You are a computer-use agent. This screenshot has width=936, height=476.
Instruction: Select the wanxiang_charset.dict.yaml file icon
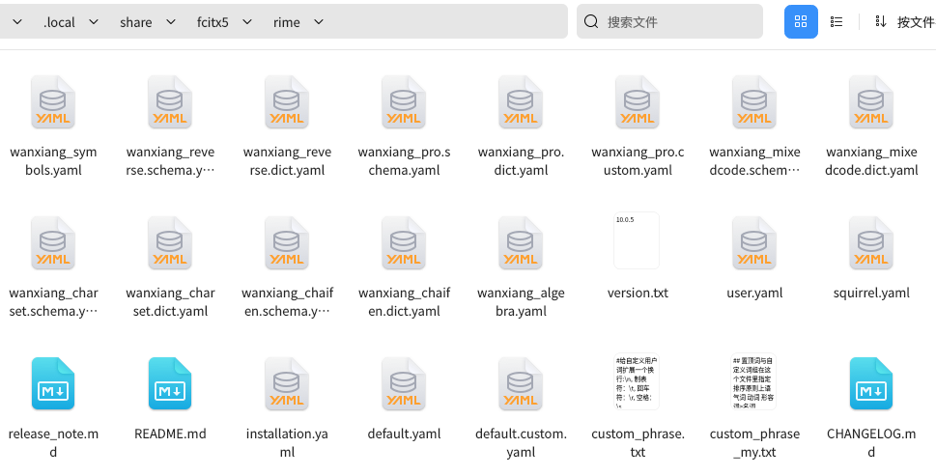(x=170, y=242)
